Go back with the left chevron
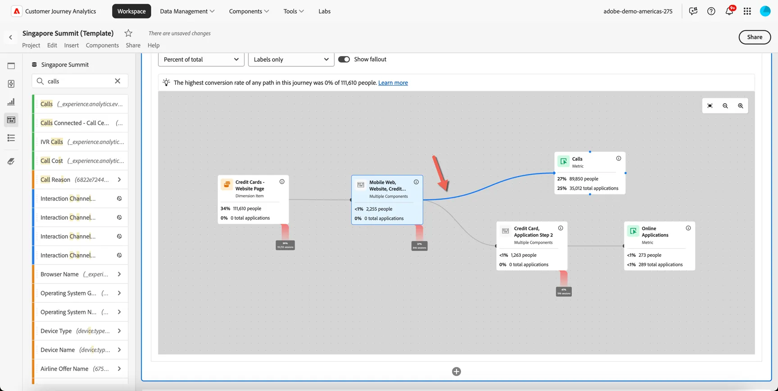This screenshot has width=778, height=391. [11, 37]
